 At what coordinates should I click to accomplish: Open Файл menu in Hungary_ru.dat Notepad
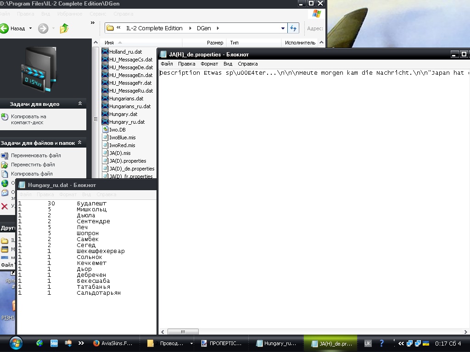26,194
